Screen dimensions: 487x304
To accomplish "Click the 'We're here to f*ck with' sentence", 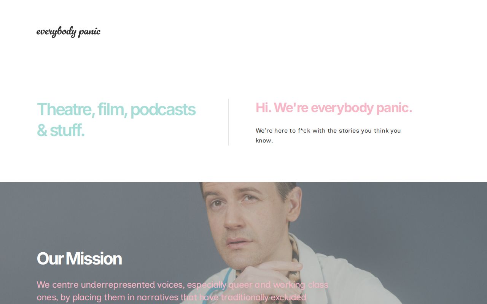I will (x=328, y=131).
